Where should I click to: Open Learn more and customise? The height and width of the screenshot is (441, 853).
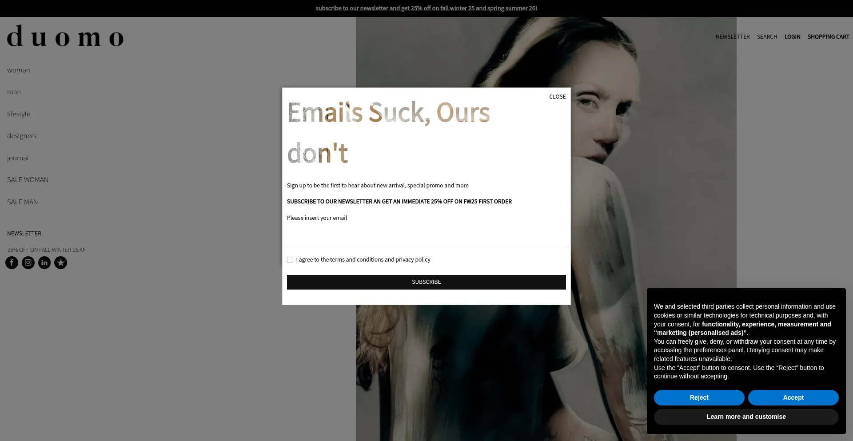(x=746, y=417)
